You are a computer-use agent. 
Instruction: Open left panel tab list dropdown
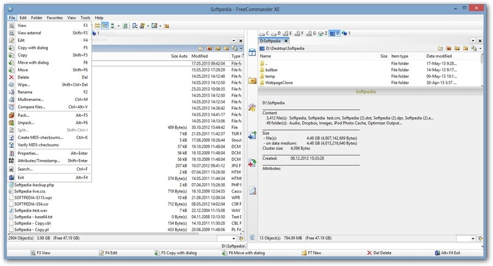[x=233, y=41]
